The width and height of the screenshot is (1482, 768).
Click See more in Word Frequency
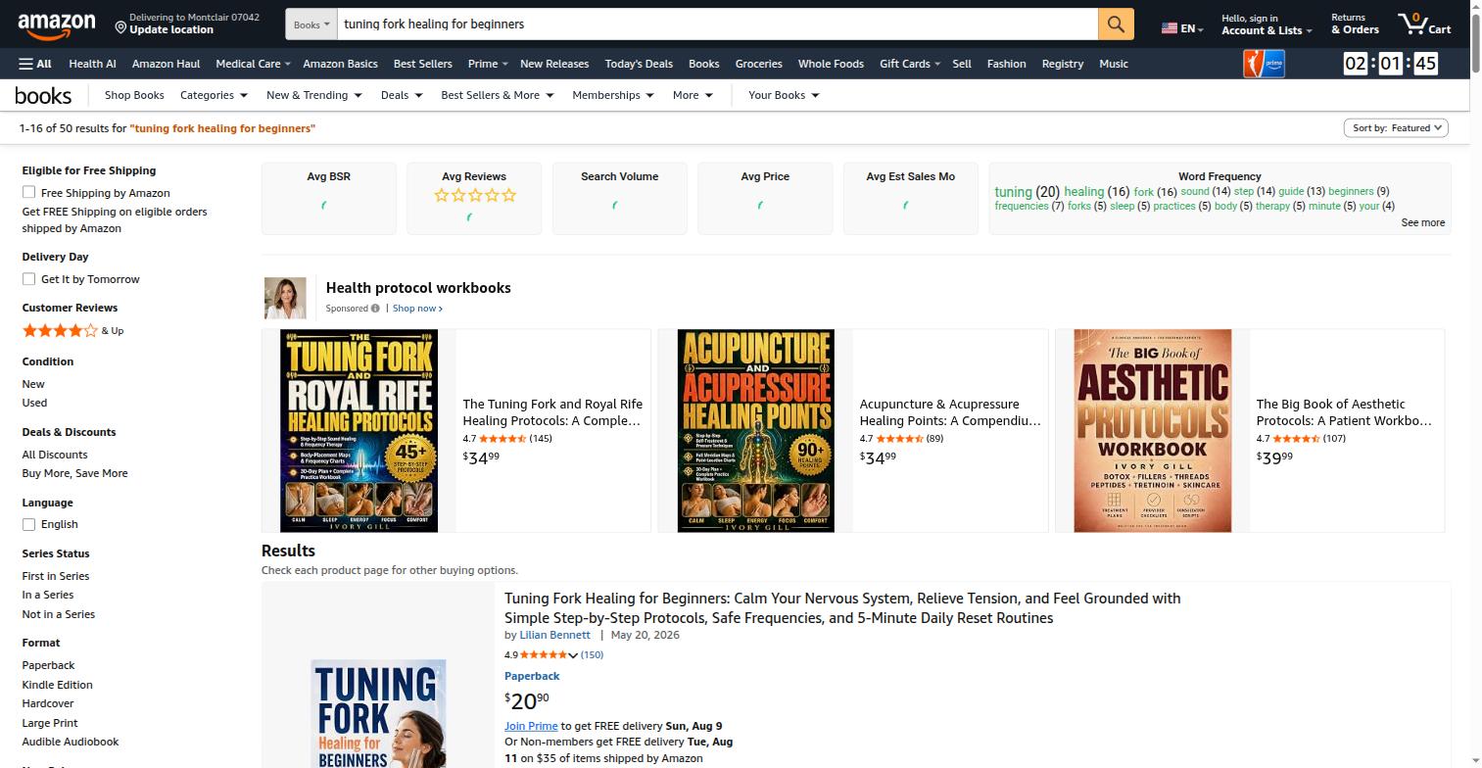click(x=1422, y=222)
